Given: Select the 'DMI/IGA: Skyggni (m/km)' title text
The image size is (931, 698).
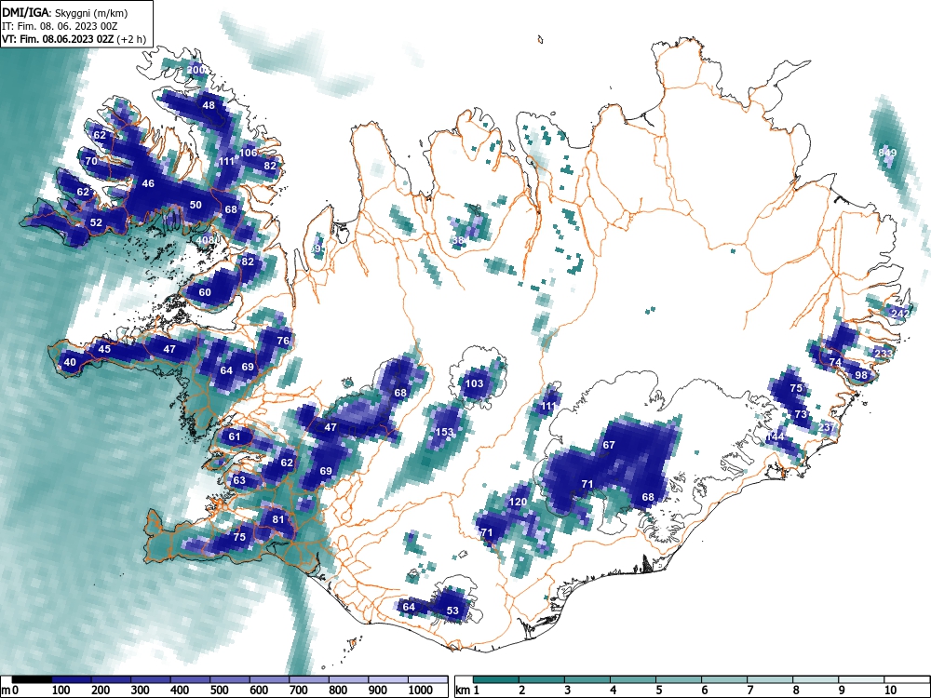Looking at the screenshot, I should [65, 13].
